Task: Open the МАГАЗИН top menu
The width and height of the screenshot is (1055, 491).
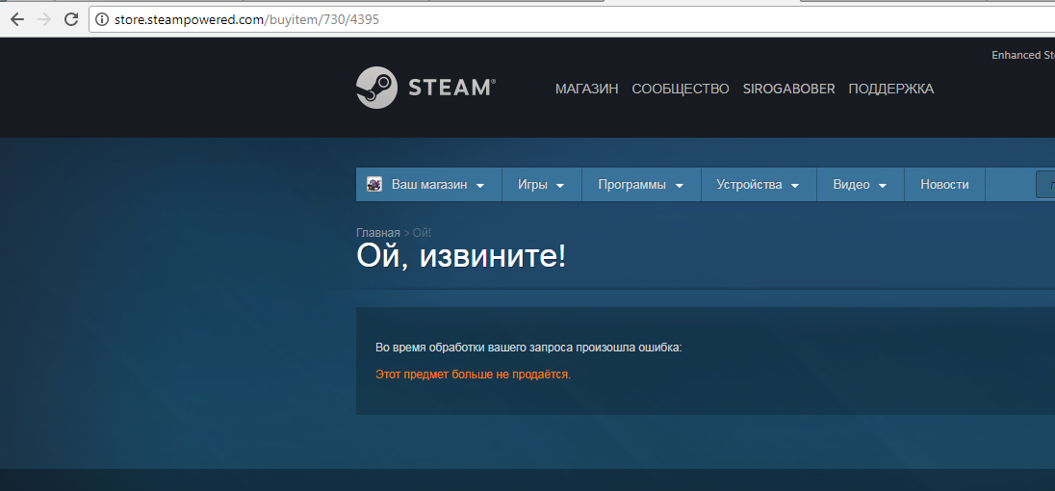Action: 587,89
